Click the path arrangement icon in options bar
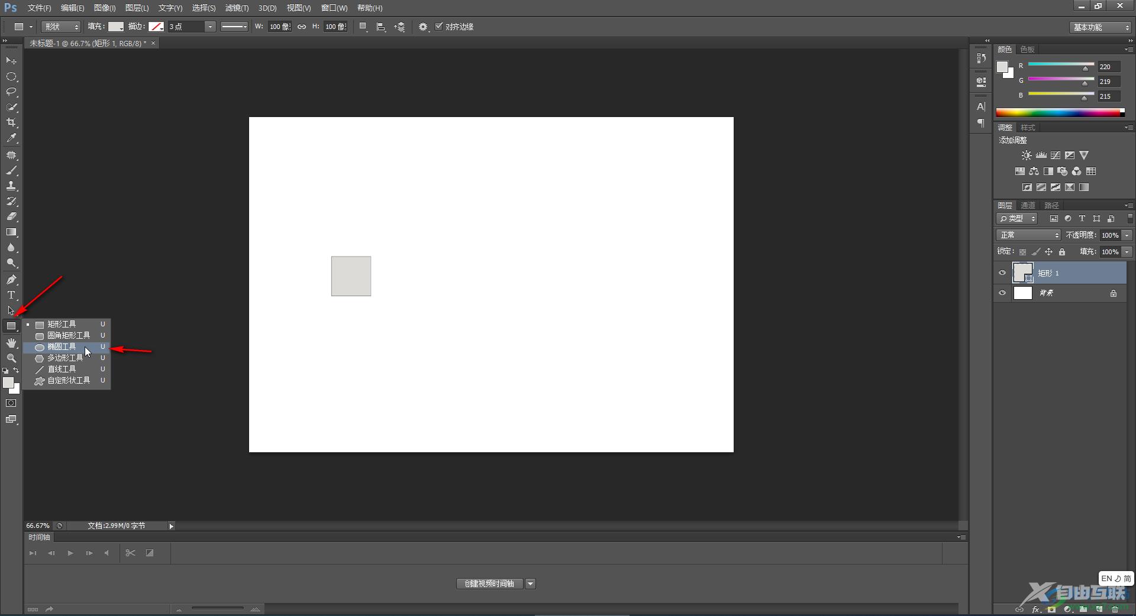Screen dimensions: 1136x616 400,27
